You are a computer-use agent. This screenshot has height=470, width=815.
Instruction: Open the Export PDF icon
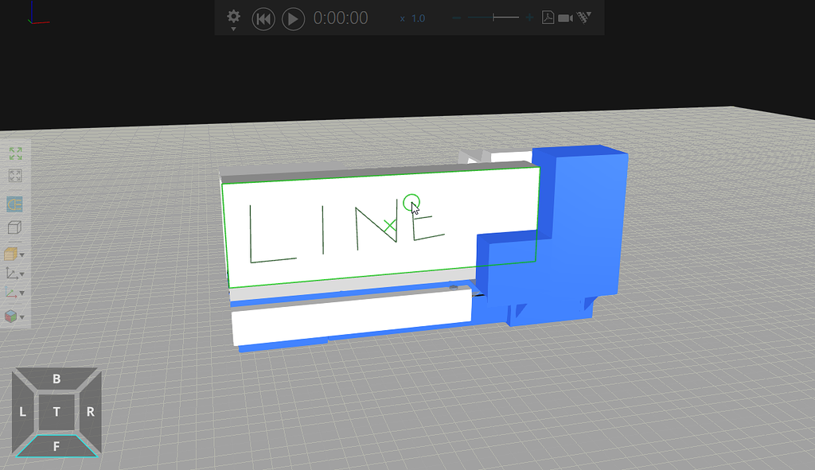[547, 17]
